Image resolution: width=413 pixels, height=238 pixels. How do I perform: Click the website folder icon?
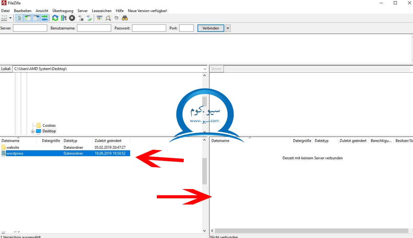pyautogui.click(x=3, y=148)
